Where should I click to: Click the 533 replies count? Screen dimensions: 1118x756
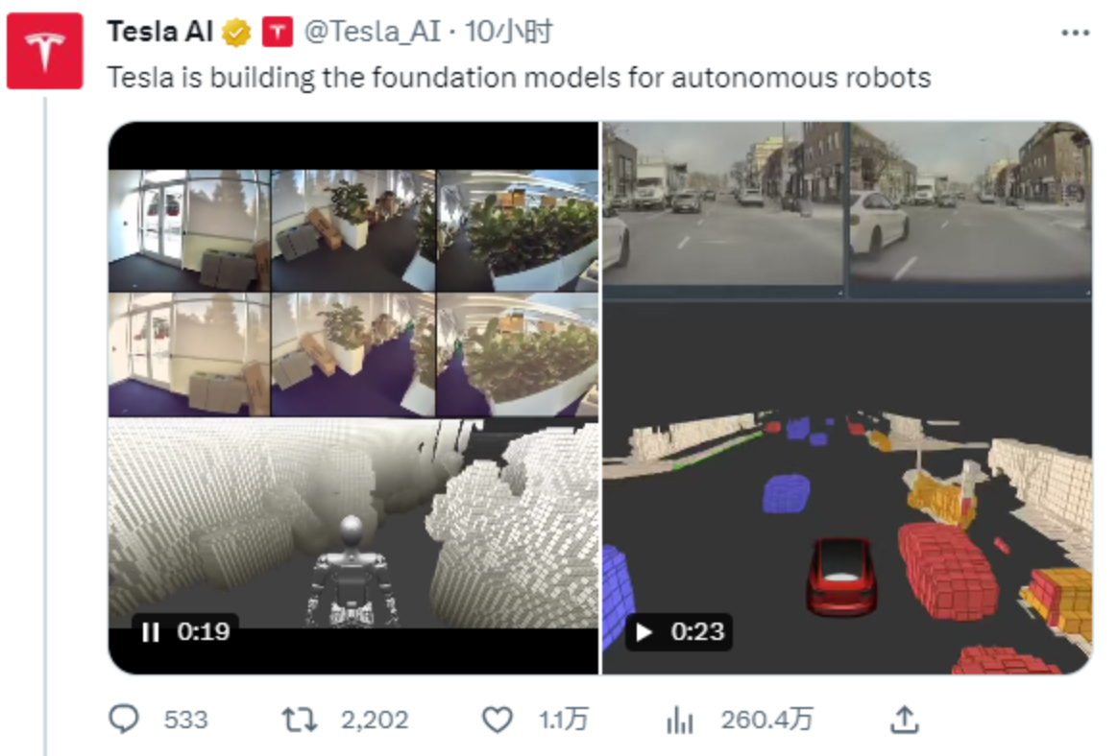[185, 720]
